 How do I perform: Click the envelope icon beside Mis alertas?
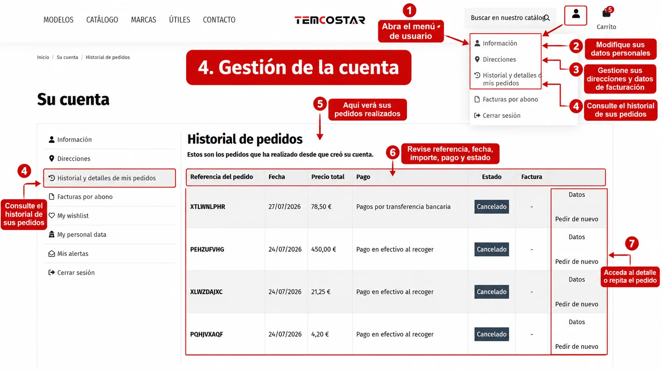51,254
